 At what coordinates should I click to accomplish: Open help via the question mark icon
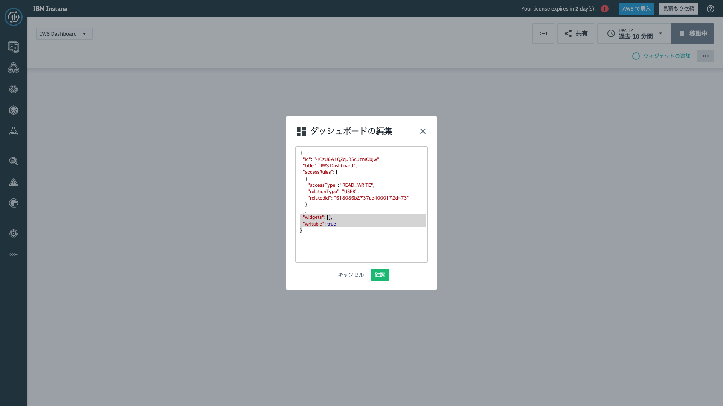tap(711, 9)
